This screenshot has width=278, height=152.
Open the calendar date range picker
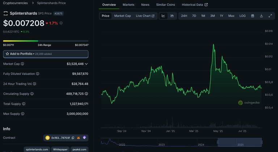[253, 16]
